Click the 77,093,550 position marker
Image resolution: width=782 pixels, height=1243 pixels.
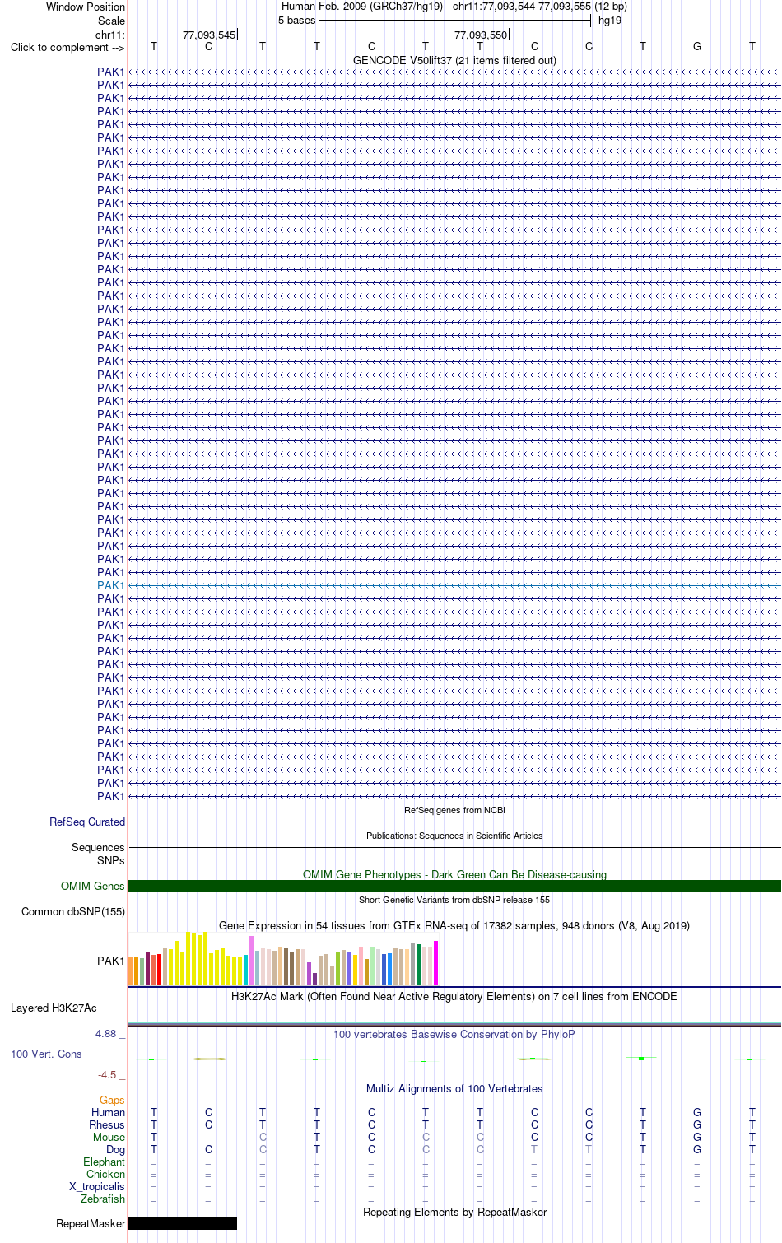click(481, 35)
